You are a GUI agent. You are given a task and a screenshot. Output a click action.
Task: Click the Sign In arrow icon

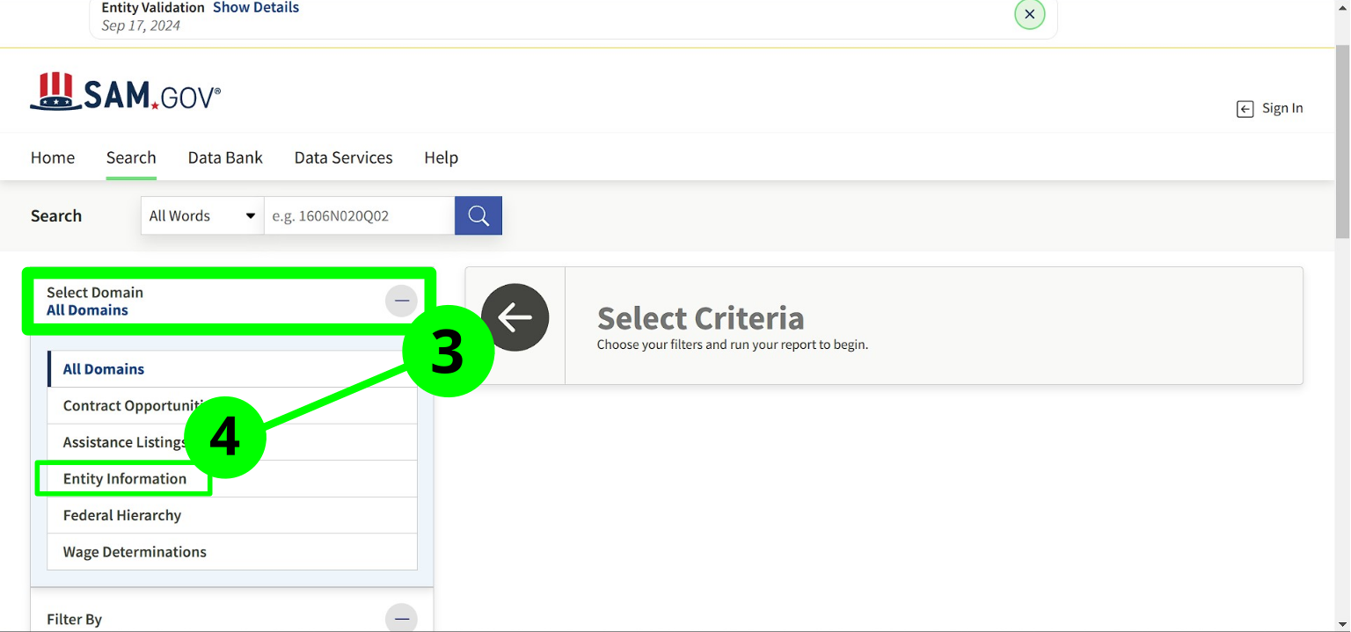tap(1245, 109)
